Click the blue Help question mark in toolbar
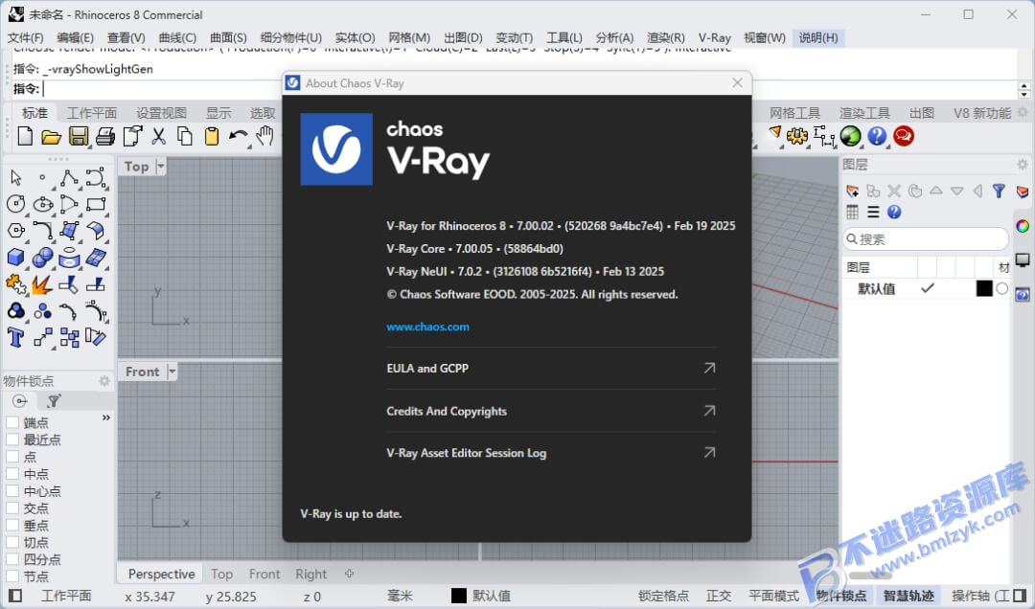Image resolution: width=1035 pixels, height=609 pixels. click(x=877, y=137)
